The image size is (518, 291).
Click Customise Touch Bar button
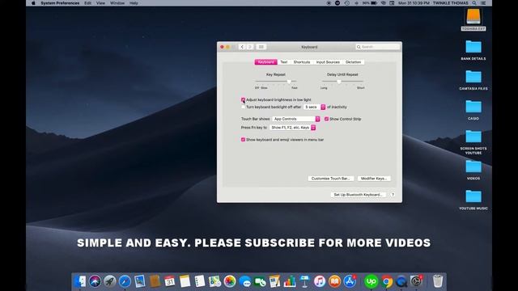tap(331, 179)
